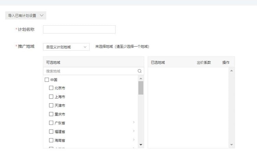Image resolution: width=257 pixels, height=158 pixels.
Task: Select the 广东省 checkbox
Action: pyautogui.click(x=51, y=123)
